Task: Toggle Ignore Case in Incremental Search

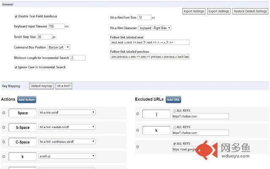Action: point(16,67)
